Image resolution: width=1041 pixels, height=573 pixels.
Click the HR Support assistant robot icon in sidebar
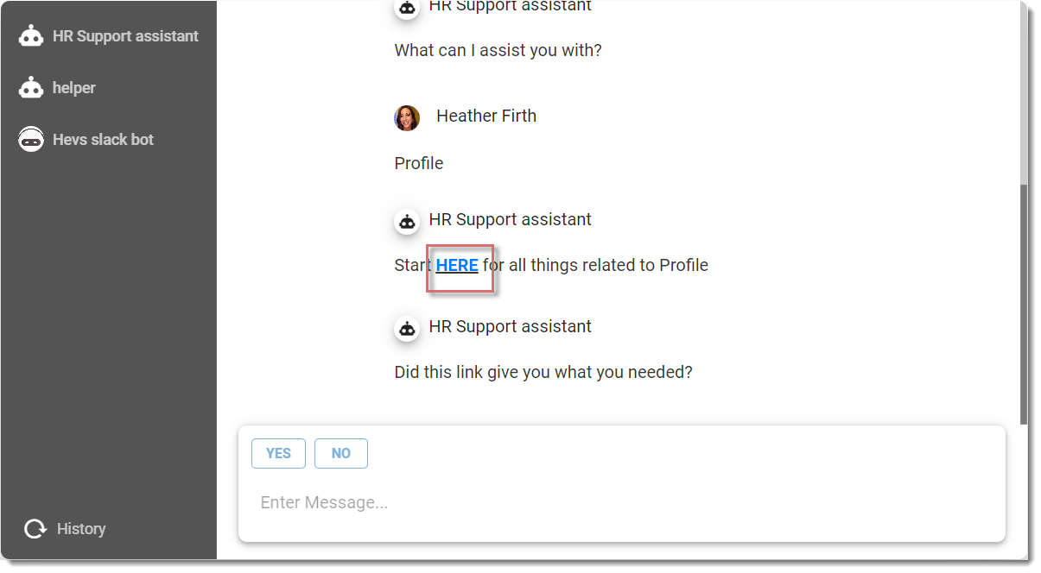pyautogui.click(x=31, y=35)
